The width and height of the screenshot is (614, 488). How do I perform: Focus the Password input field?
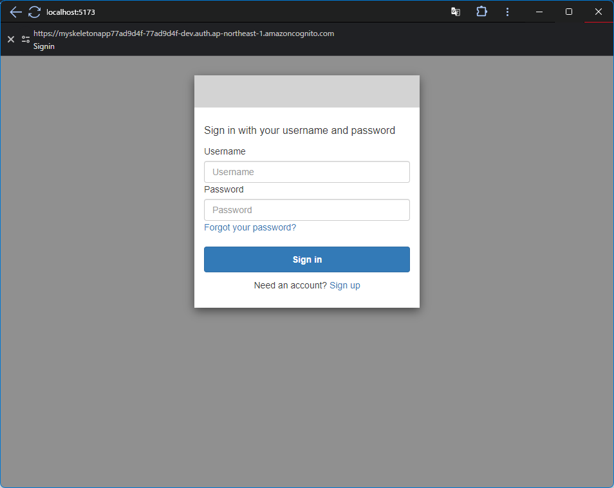(306, 210)
